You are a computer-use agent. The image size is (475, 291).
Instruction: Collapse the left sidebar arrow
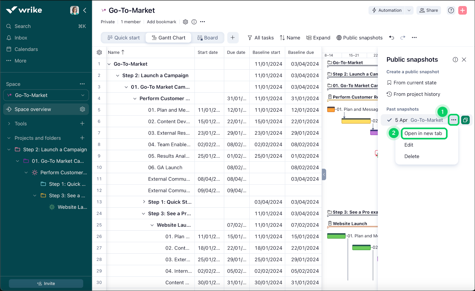tap(85, 10)
